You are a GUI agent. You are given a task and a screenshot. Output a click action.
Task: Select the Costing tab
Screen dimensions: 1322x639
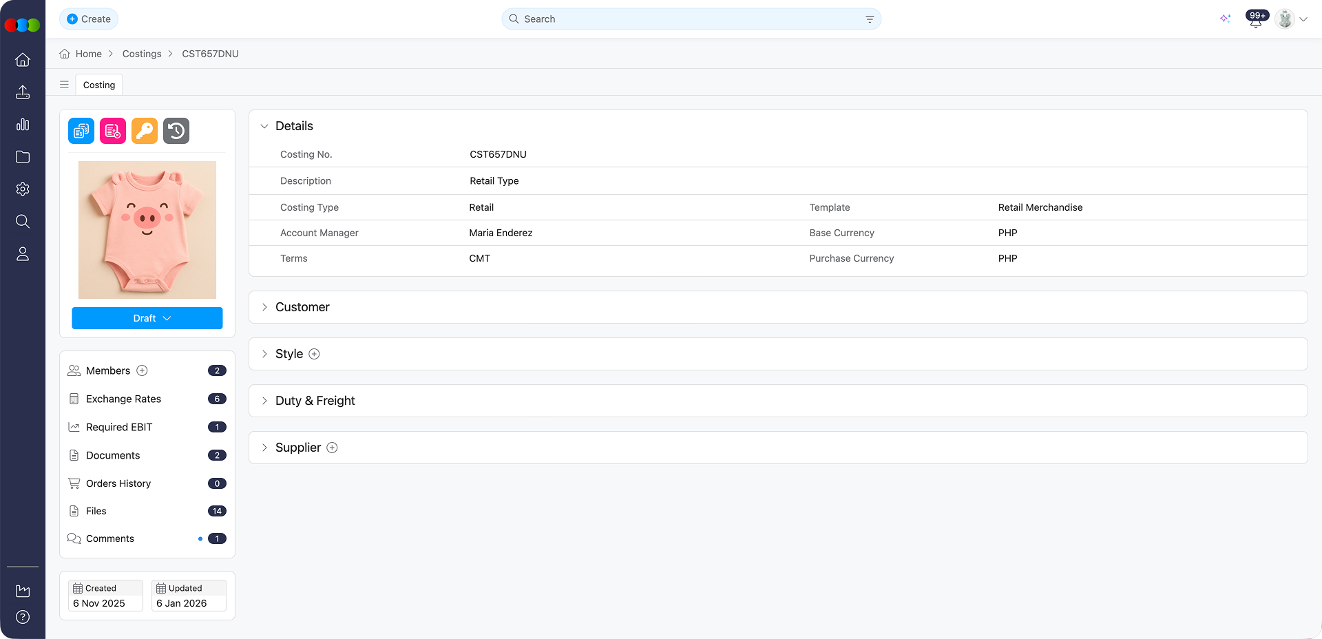(99, 85)
